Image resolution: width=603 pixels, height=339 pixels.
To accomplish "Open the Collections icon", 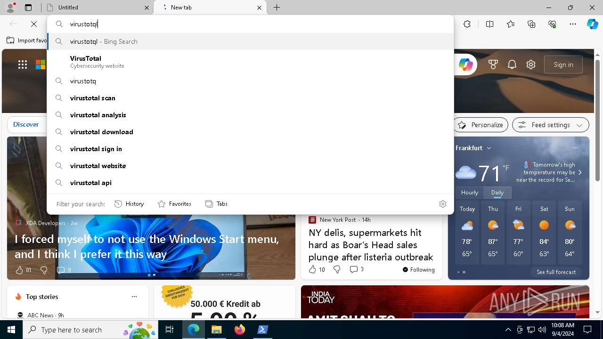I will click(x=531, y=24).
